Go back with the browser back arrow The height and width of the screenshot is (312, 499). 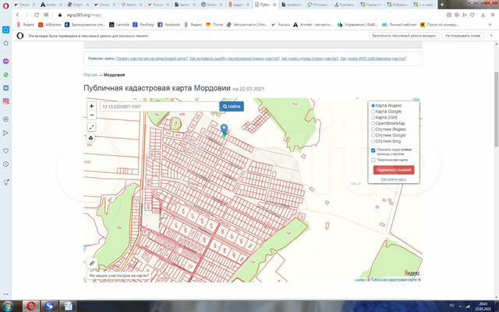(x=17, y=15)
